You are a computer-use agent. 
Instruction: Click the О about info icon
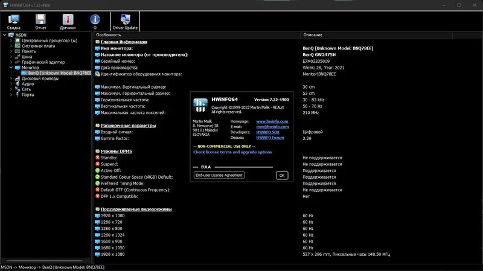coord(95,22)
